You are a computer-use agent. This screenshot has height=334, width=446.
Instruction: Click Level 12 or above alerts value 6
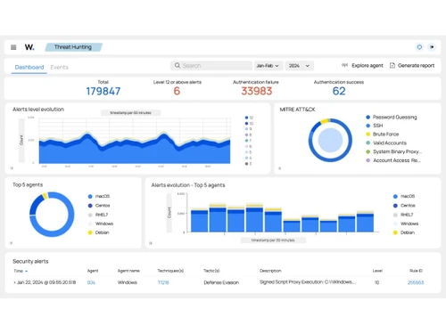177,91
